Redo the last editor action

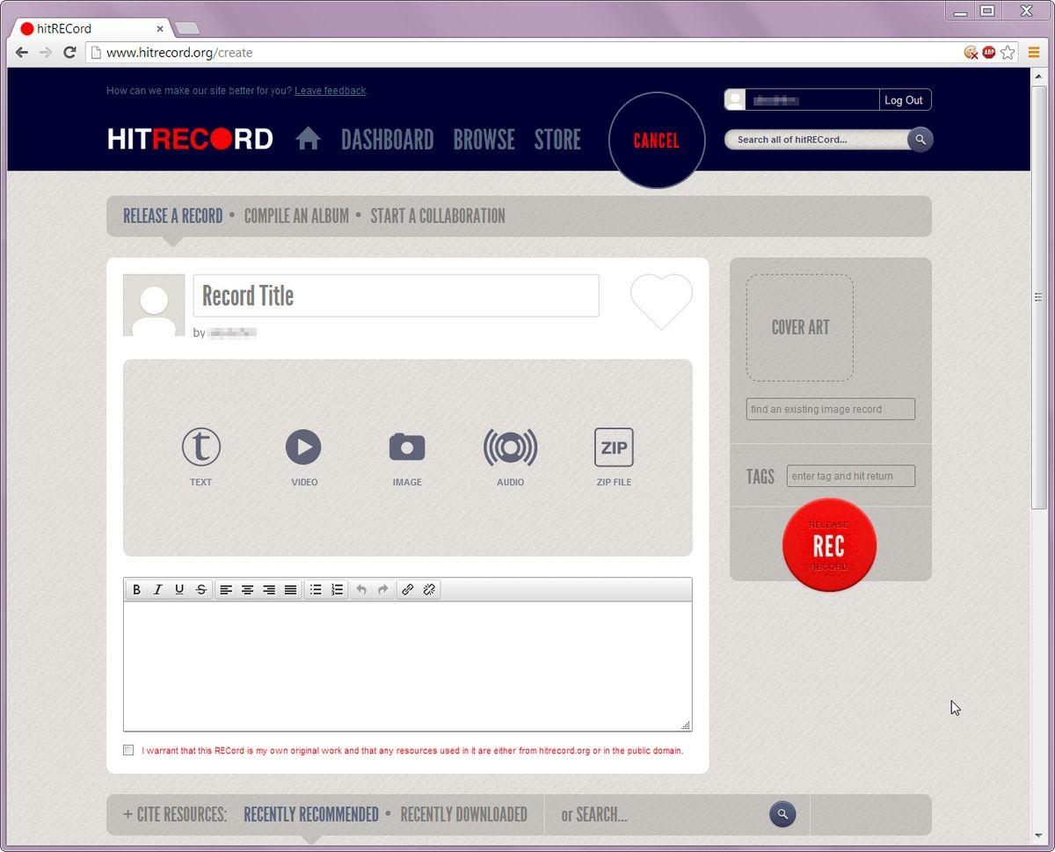pos(383,589)
